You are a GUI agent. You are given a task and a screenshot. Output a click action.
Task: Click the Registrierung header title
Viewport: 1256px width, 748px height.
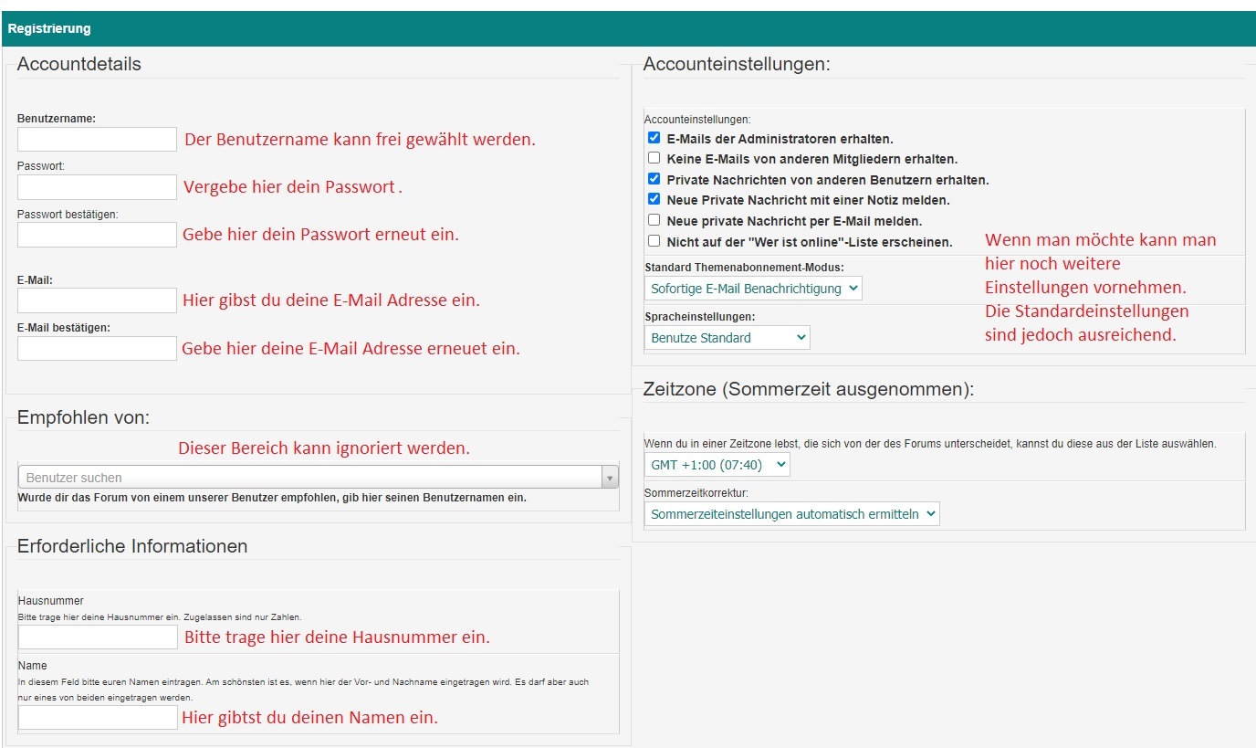point(49,28)
